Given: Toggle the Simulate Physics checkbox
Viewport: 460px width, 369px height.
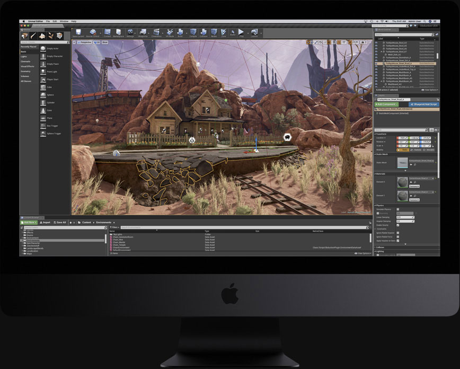Looking at the screenshot, I should click(x=398, y=209).
